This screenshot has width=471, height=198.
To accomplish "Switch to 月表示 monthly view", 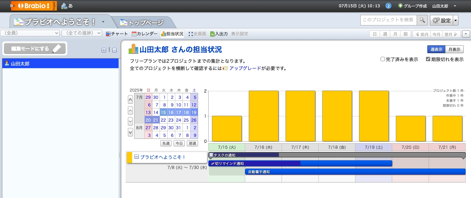I will pos(454,49).
